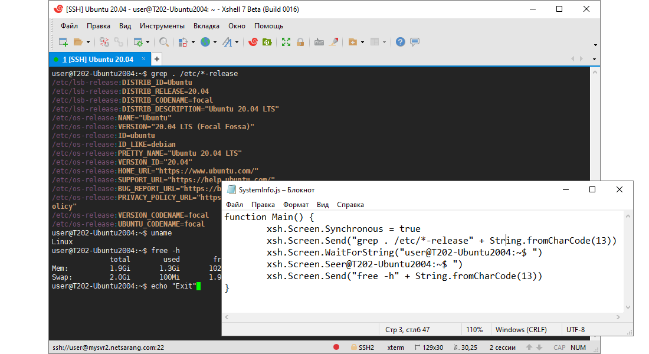
Task: Click the Notepad horizontal scrollbar right arrow
Action: click(618, 317)
